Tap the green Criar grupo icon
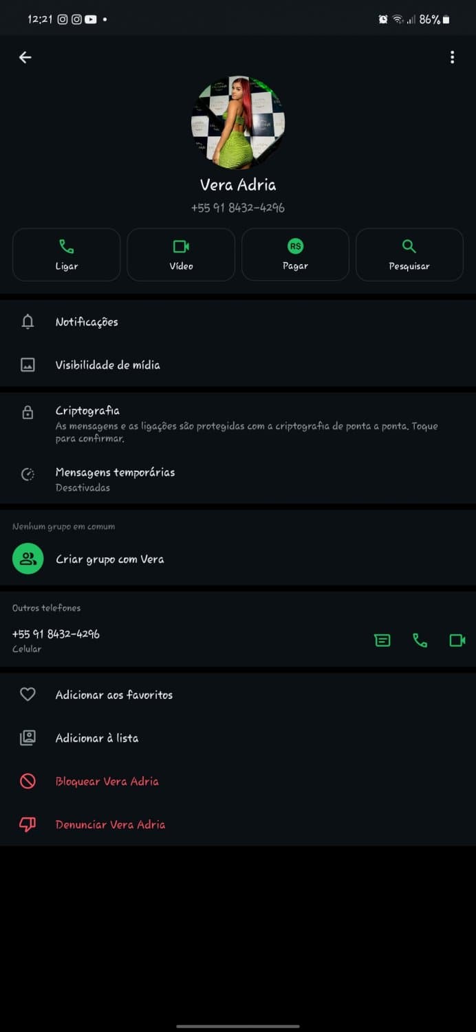Viewport: 476px width, 1032px height. click(28, 559)
